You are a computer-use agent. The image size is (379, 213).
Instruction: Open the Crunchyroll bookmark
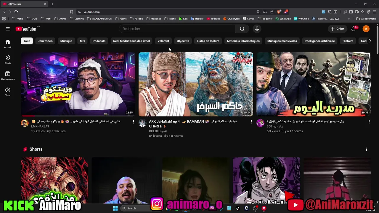(x=231, y=19)
